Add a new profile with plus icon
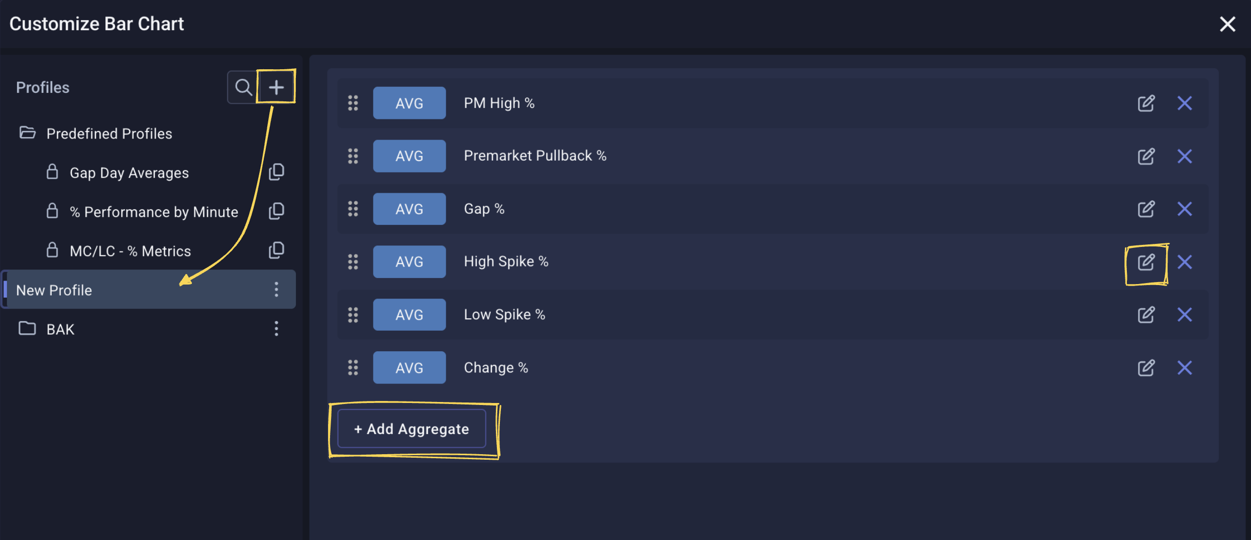Image resolution: width=1251 pixels, height=540 pixels. click(276, 87)
